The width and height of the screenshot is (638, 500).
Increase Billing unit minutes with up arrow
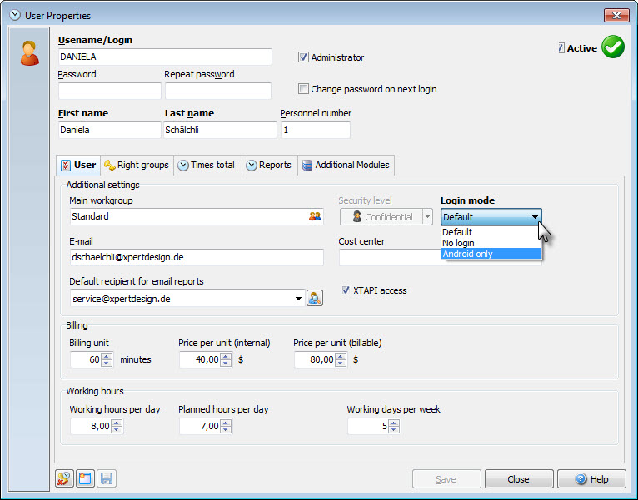(x=107, y=356)
